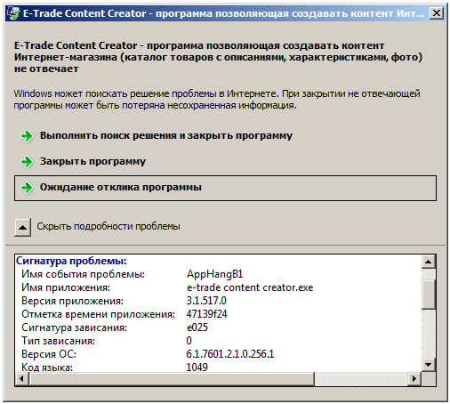This screenshot has width=450, height=404.
Task: Click the 'Сигнатура проблемы:' heading
Action: (71, 261)
